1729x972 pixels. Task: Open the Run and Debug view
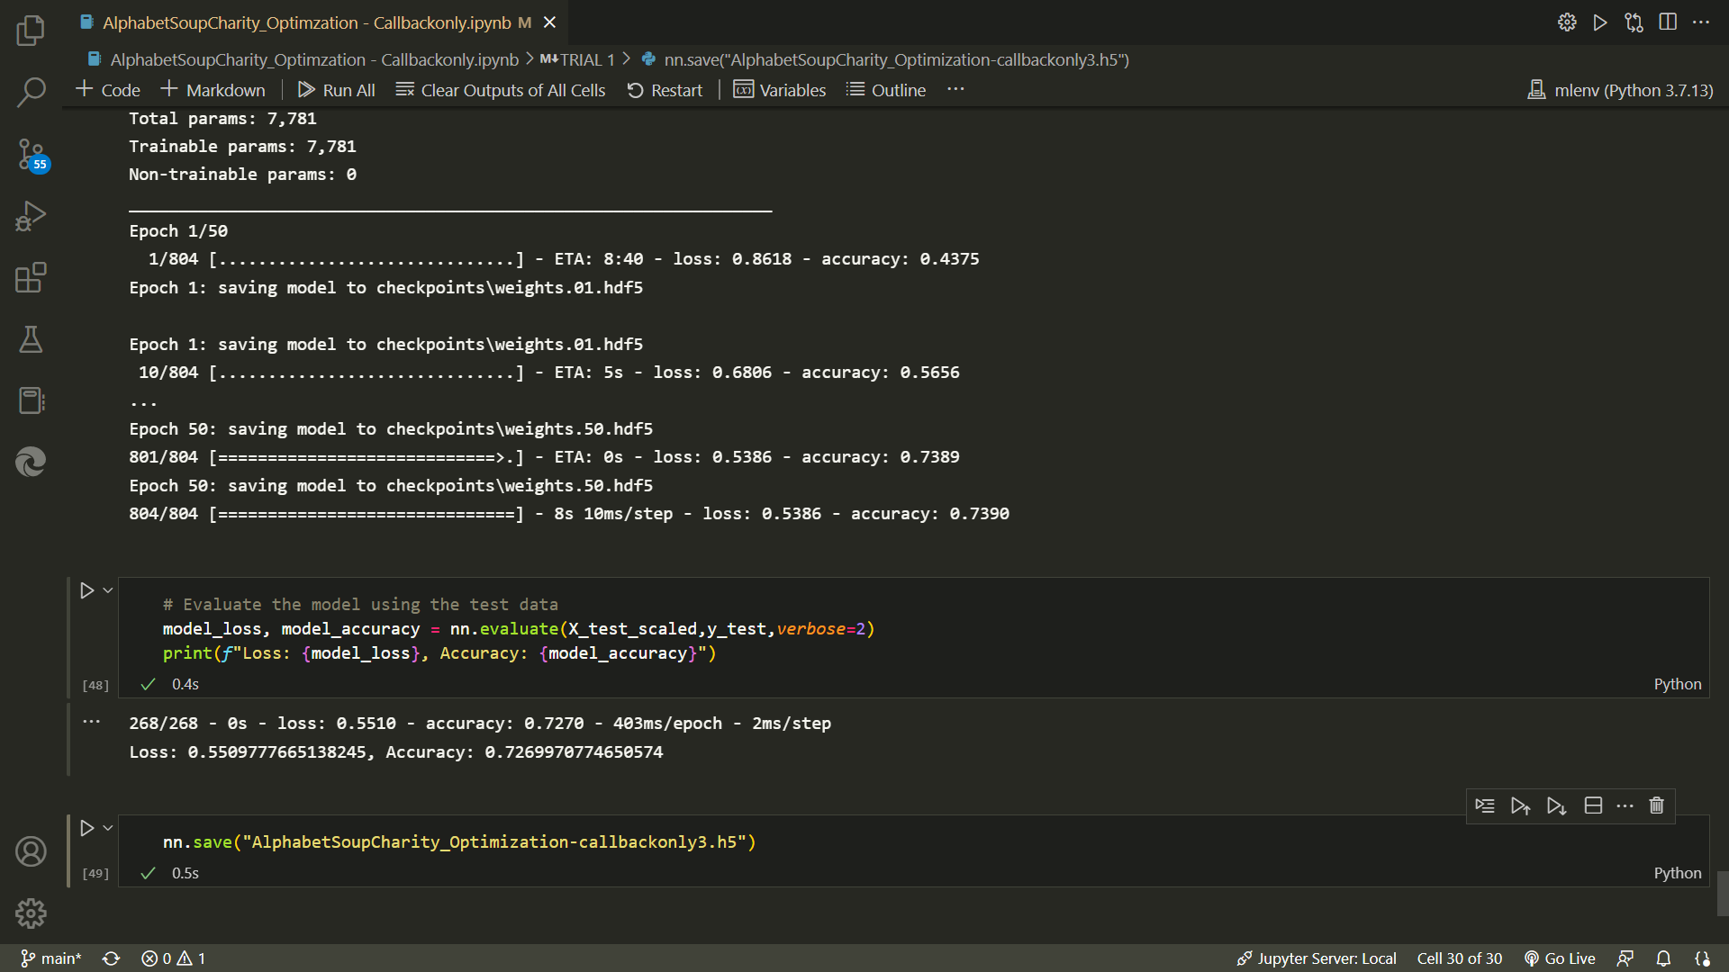[x=31, y=216]
